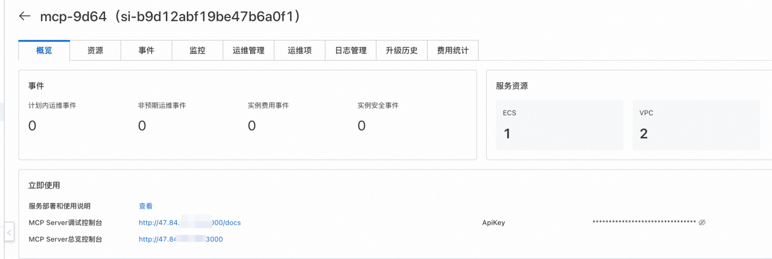
Task: Open the MCP Server overview console link
Action: [x=180, y=239]
